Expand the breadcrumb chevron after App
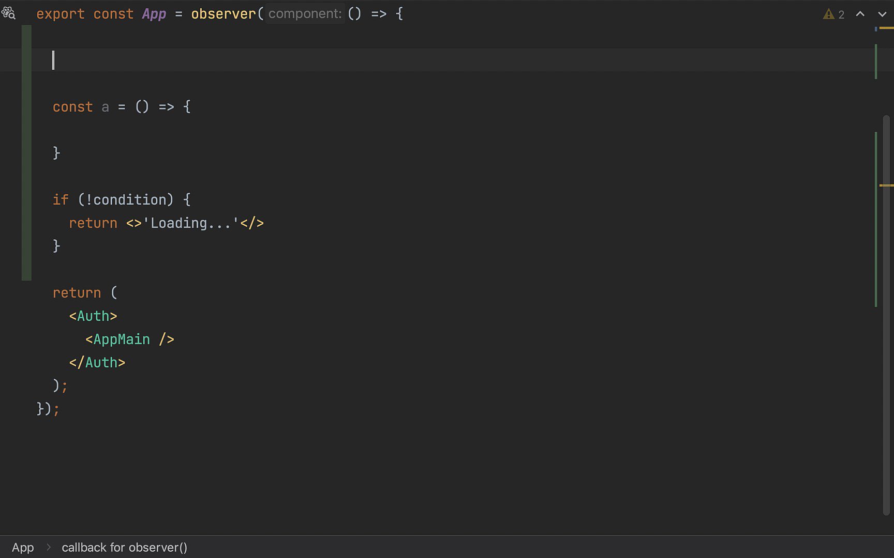 [48, 547]
